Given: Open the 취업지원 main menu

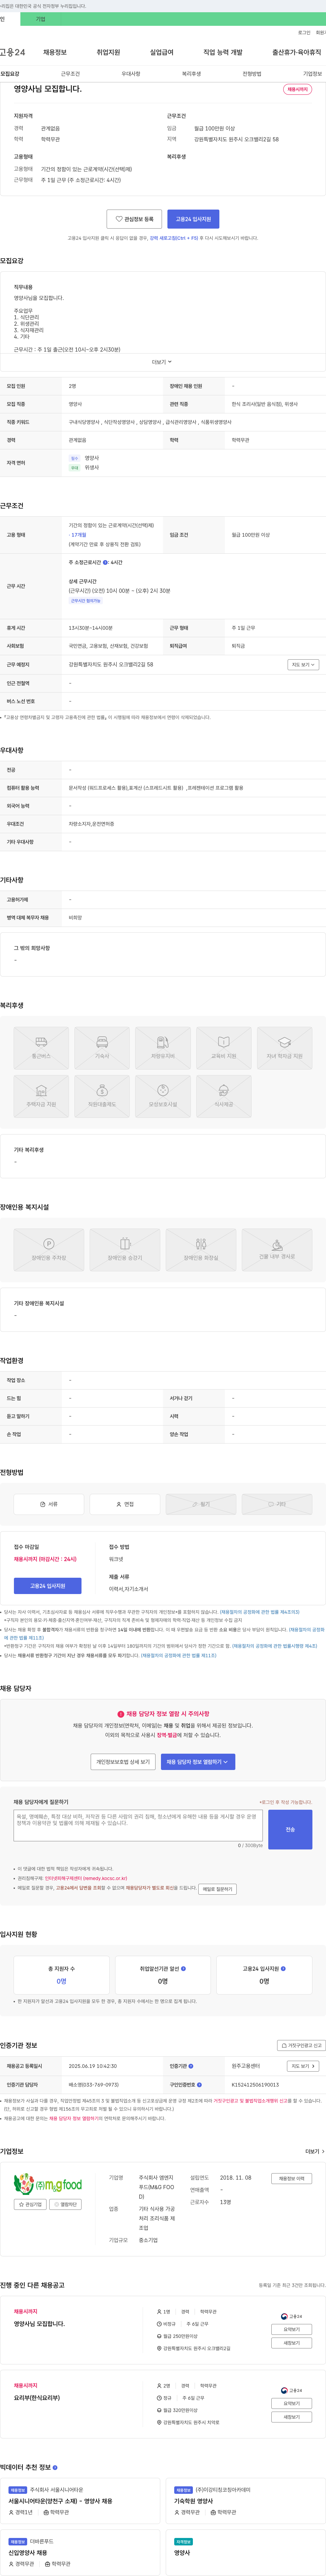Looking at the screenshot, I should pyautogui.click(x=108, y=52).
